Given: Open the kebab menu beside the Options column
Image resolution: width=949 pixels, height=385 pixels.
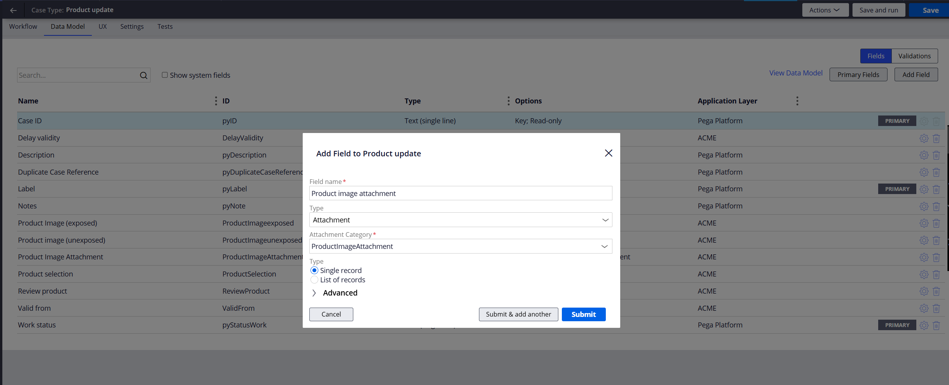Looking at the screenshot, I should [508, 101].
